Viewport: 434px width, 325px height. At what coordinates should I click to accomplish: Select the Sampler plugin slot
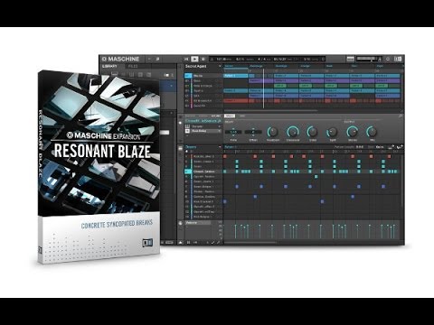pos(206,126)
